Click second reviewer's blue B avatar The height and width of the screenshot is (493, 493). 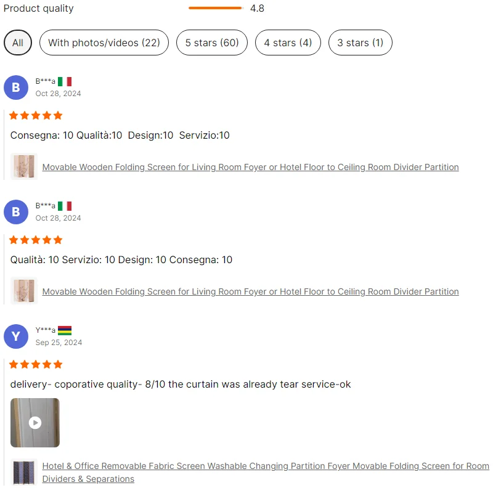point(16,212)
